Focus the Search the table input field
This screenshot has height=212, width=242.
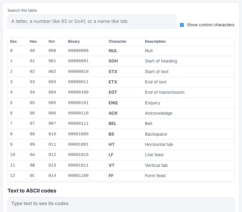92,21
